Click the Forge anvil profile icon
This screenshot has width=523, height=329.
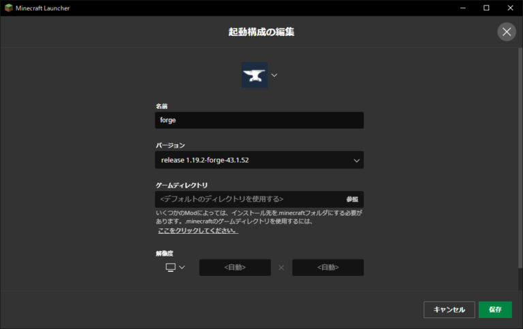pos(255,75)
